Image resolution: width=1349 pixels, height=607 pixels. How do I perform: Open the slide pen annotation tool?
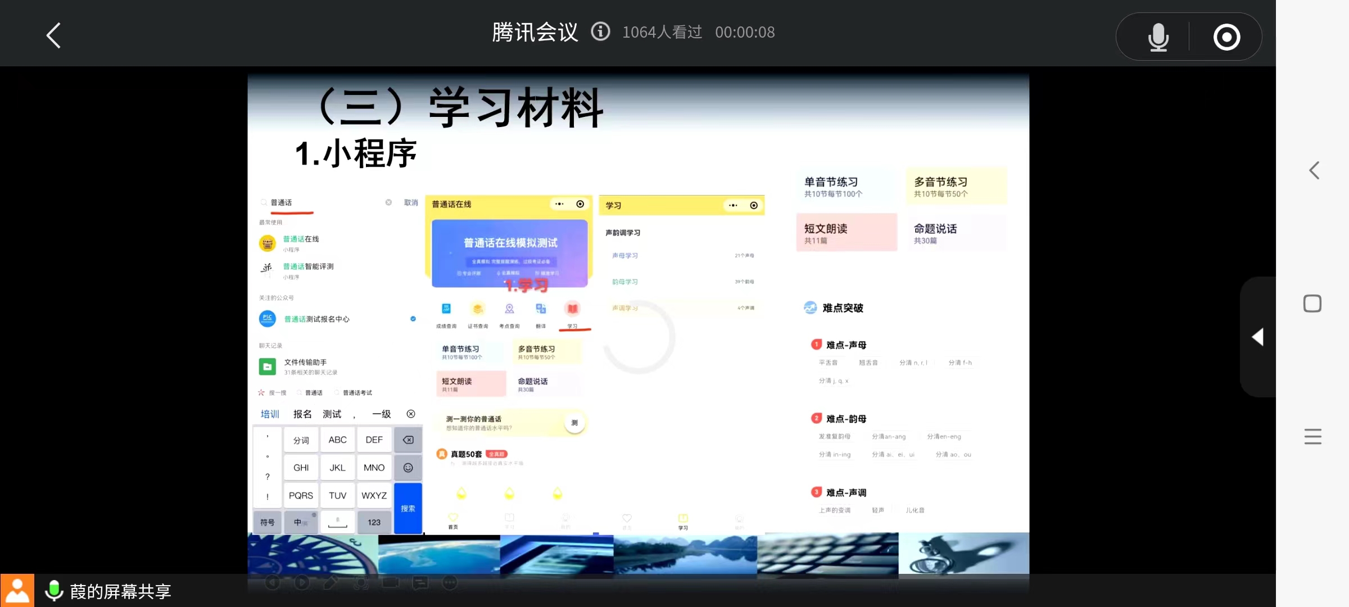[331, 583]
